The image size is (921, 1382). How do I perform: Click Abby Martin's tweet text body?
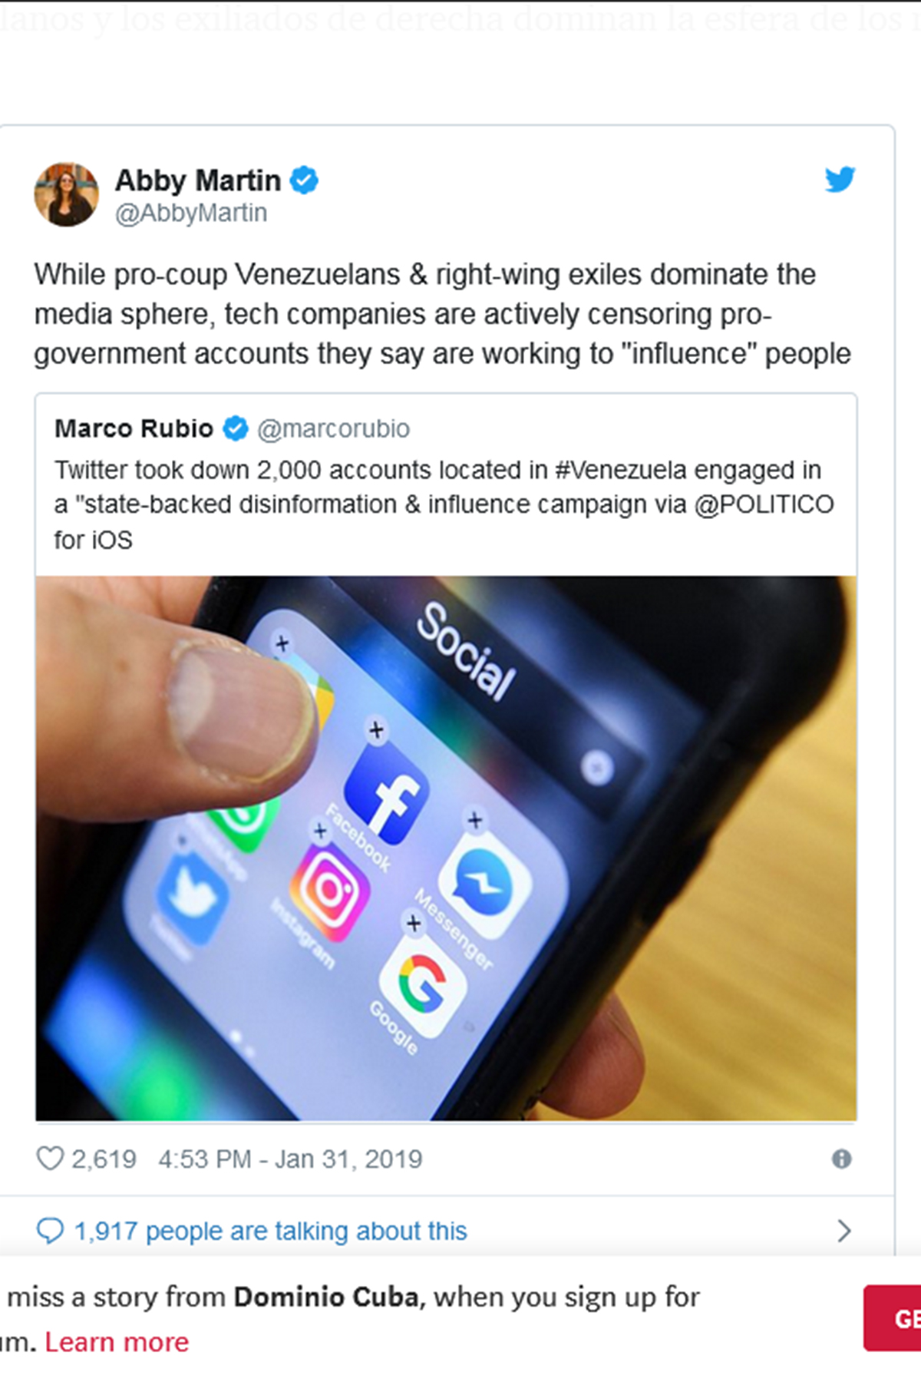(442, 314)
